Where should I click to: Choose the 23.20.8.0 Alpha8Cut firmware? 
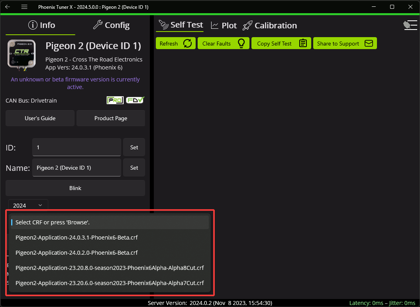click(x=109, y=268)
